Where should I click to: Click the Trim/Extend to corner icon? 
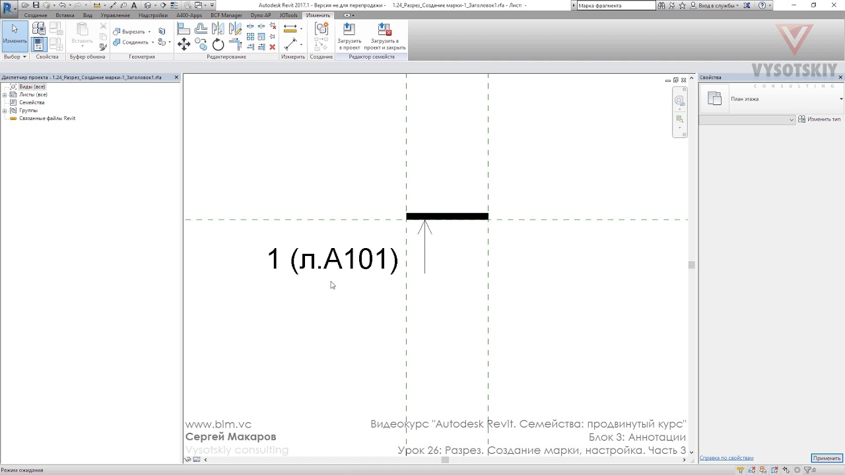click(235, 44)
